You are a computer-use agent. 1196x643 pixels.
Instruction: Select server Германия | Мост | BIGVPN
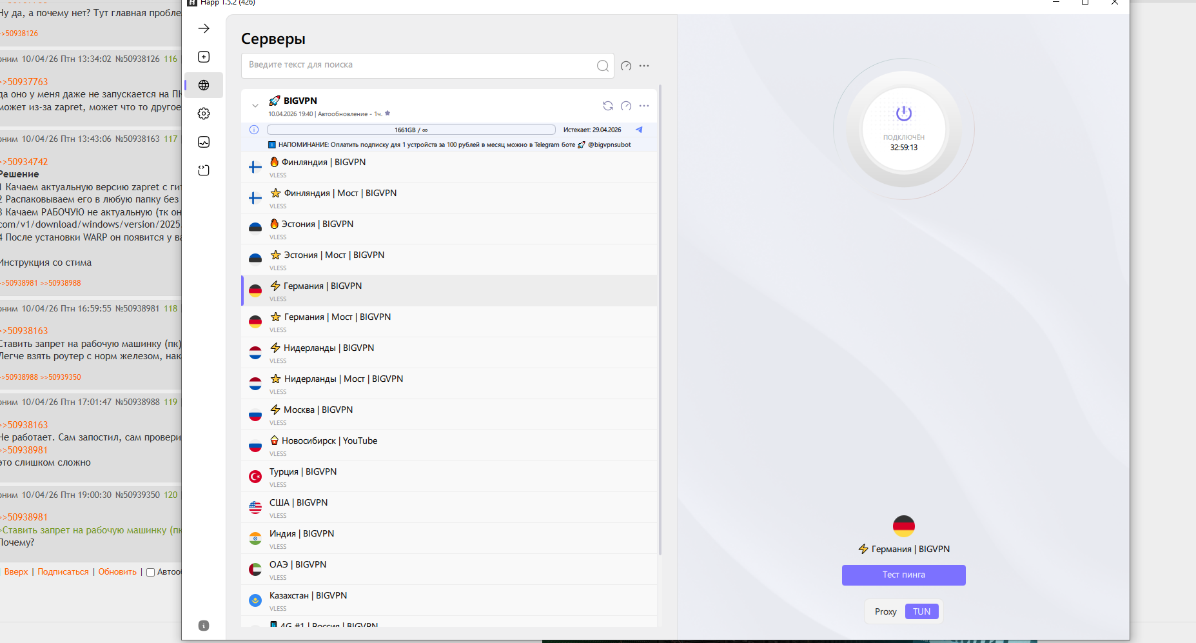(x=449, y=322)
